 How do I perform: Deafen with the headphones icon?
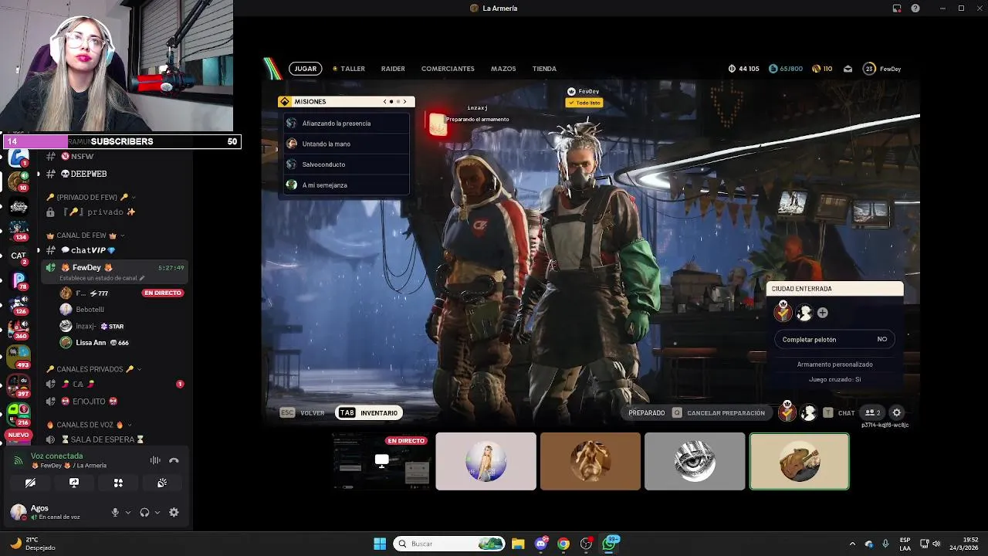click(x=144, y=512)
